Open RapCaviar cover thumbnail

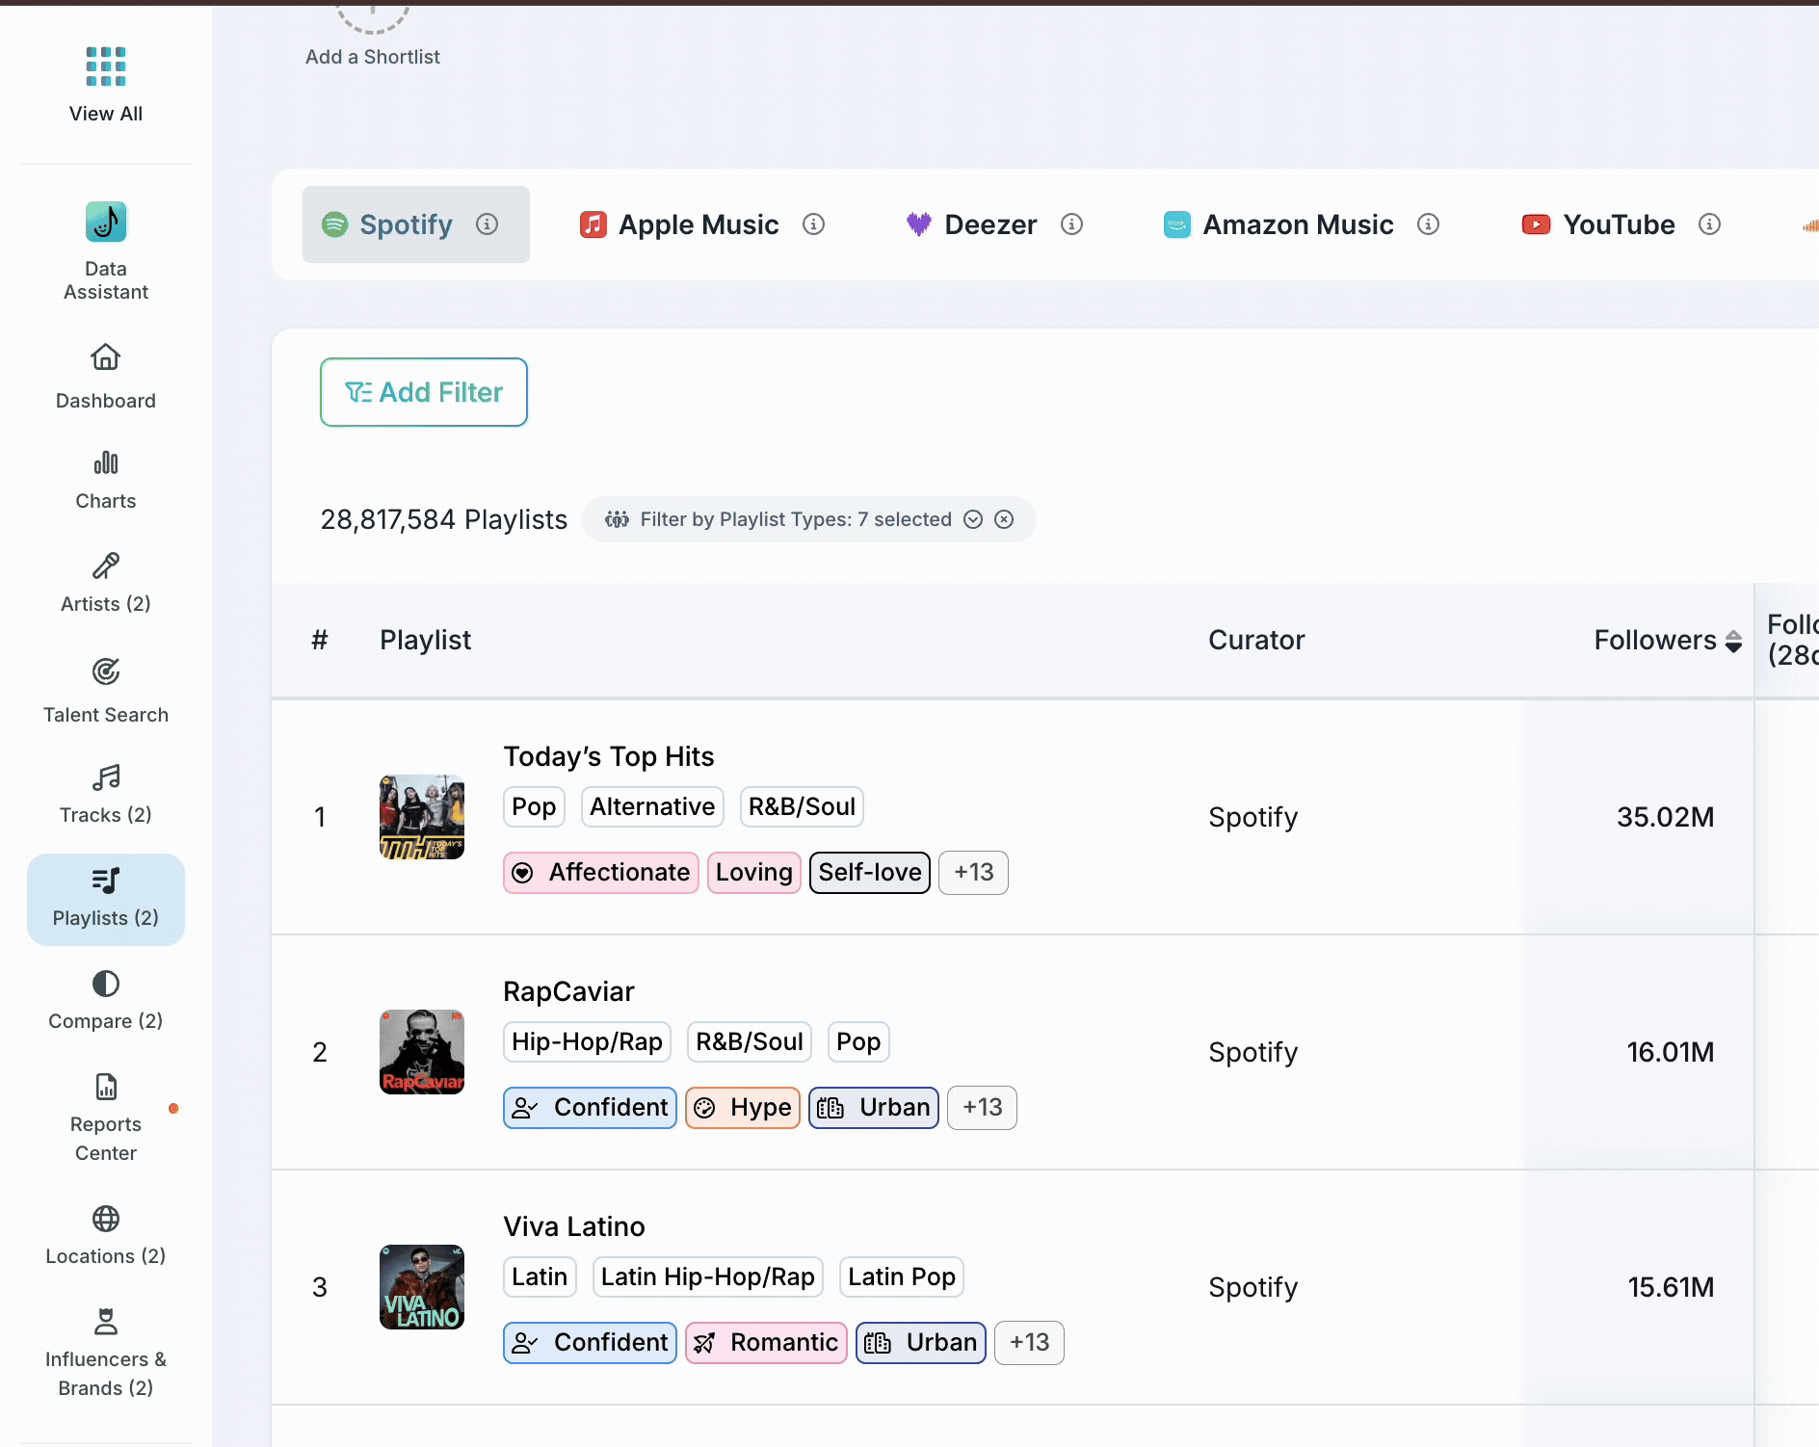click(422, 1052)
